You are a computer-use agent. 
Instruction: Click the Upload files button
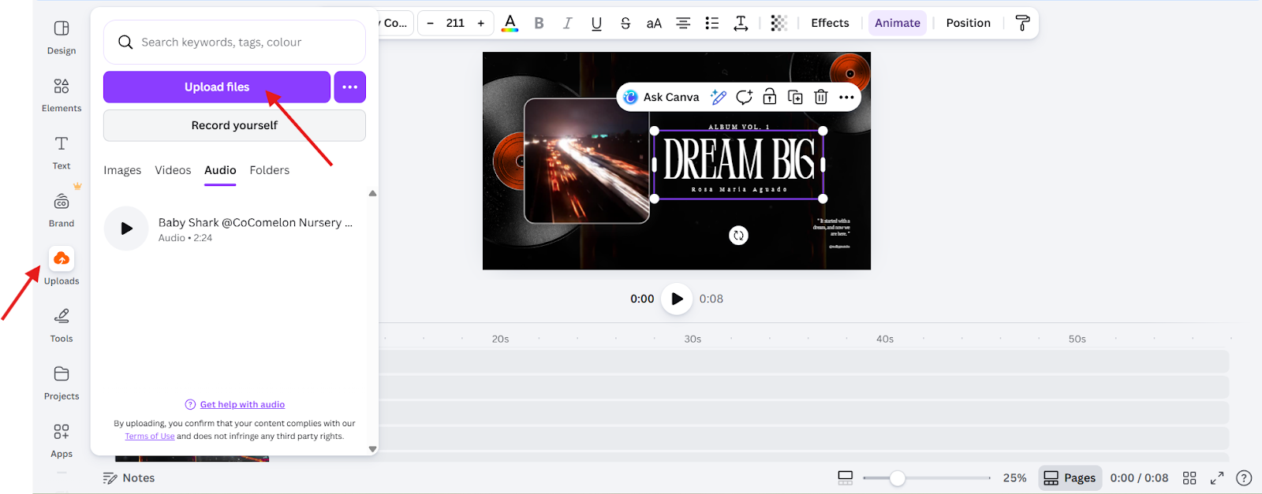point(217,87)
